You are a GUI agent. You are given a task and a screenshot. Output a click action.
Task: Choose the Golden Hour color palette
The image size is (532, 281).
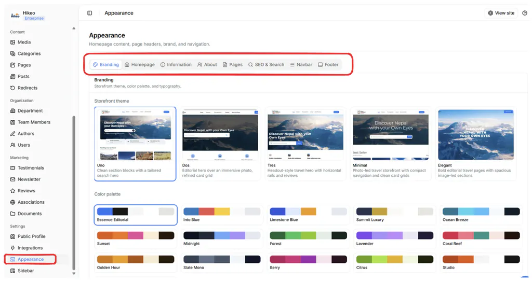click(x=136, y=262)
